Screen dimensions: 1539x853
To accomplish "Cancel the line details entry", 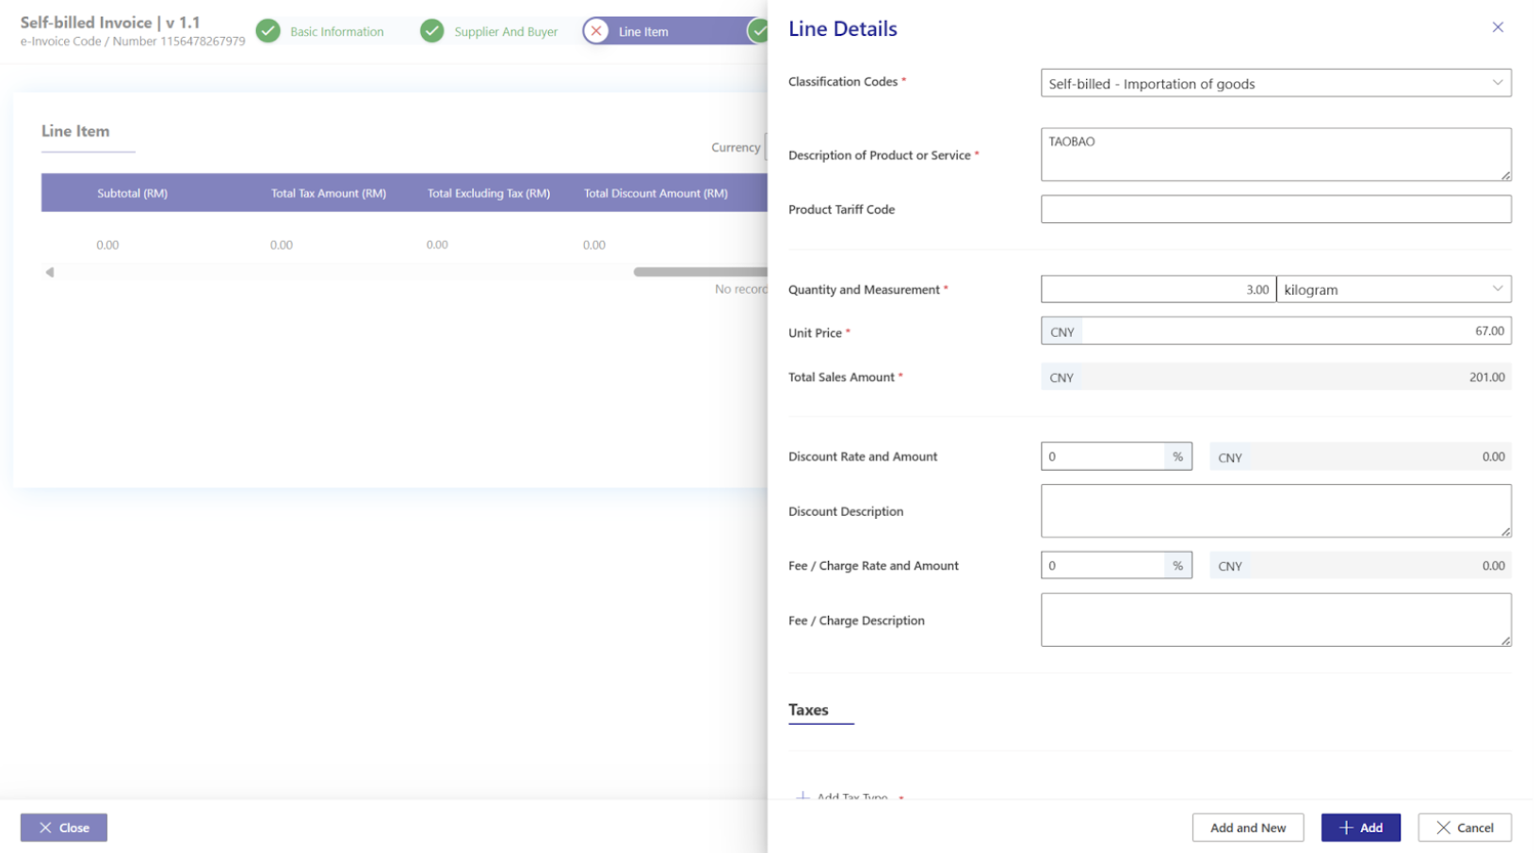I will [1464, 828].
